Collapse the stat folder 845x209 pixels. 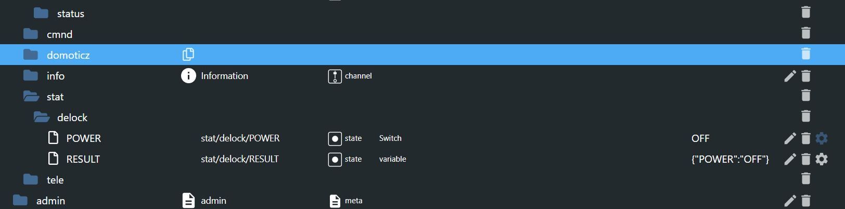(x=31, y=97)
